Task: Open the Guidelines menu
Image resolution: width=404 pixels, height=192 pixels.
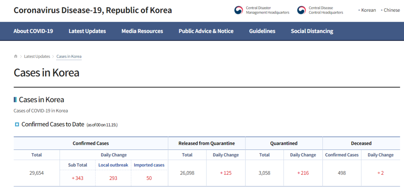Action: (x=262, y=31)
